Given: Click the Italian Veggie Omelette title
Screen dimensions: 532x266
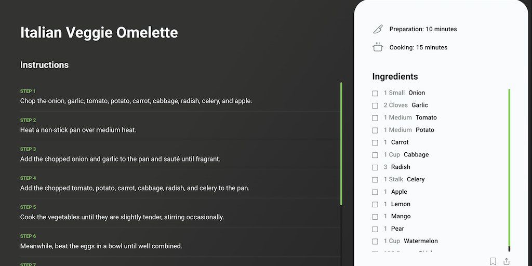Looking at the screenshot, I should 99,33.
